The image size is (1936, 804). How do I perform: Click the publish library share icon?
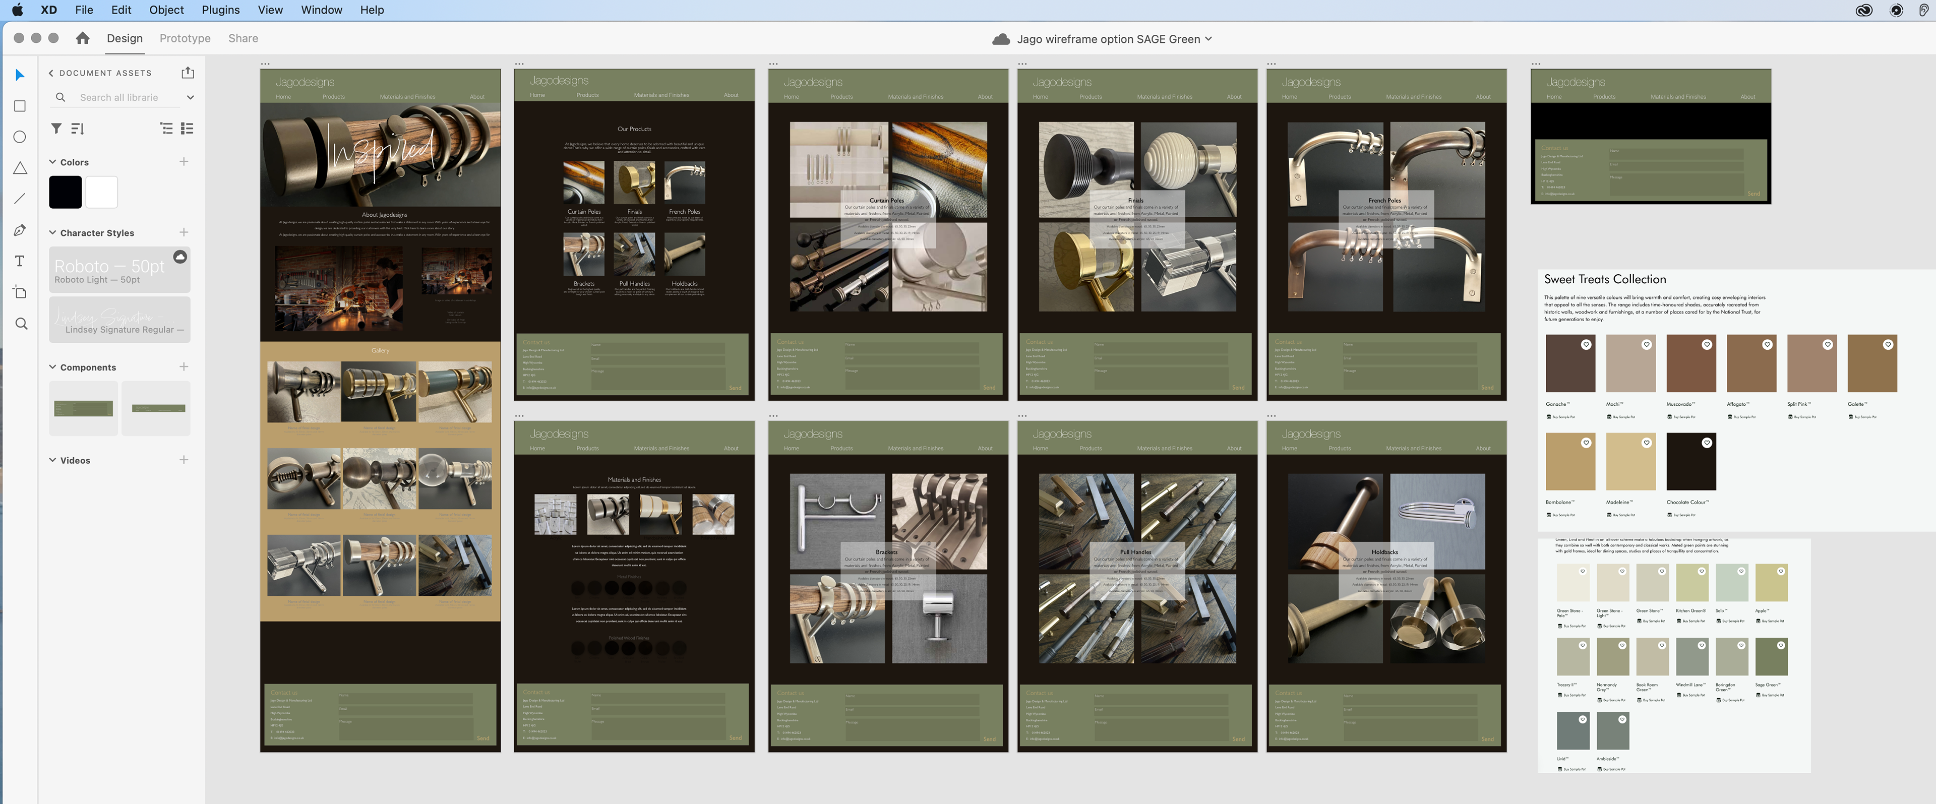tap(188, 72)
